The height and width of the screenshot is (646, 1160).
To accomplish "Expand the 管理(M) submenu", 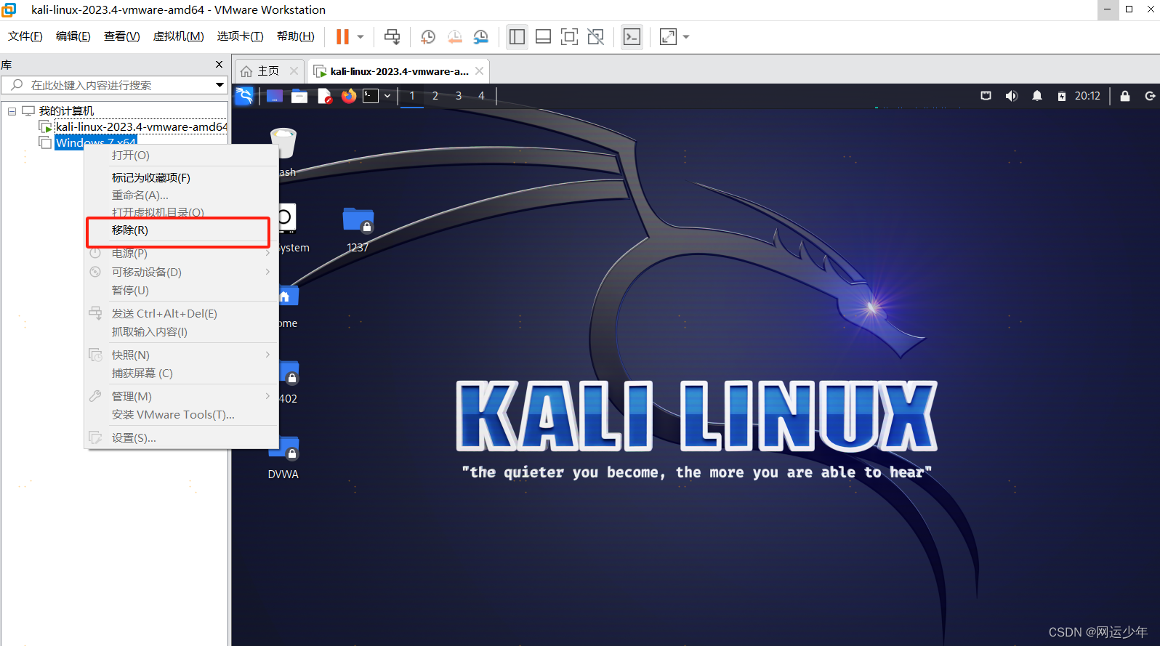I will [182, 396].
